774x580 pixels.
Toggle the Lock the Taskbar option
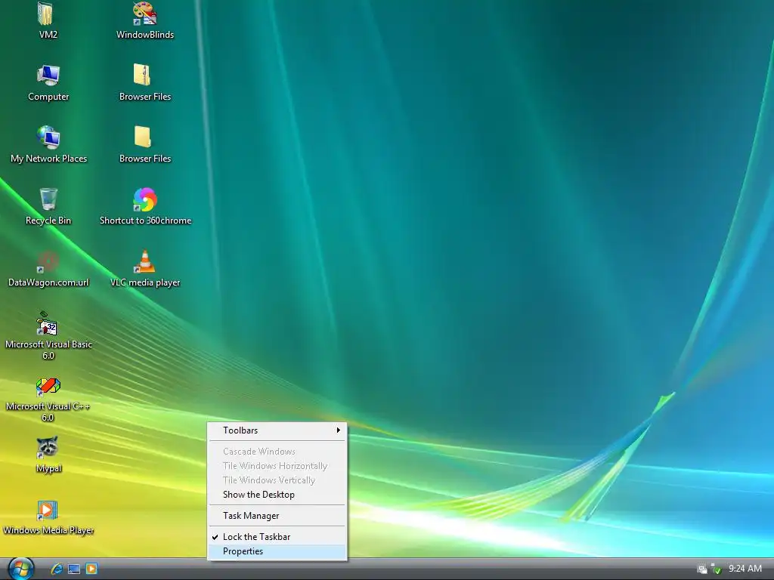click(277, 537)
